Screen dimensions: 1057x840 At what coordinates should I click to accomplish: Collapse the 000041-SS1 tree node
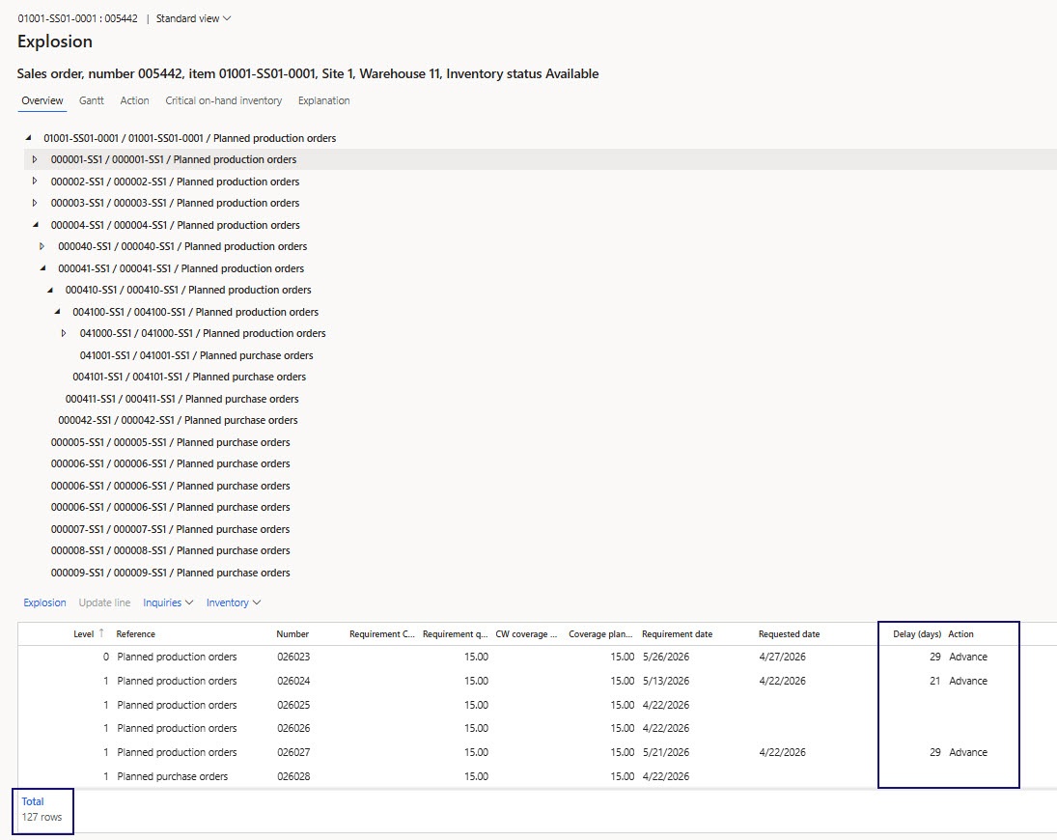[x=42, y=268]
